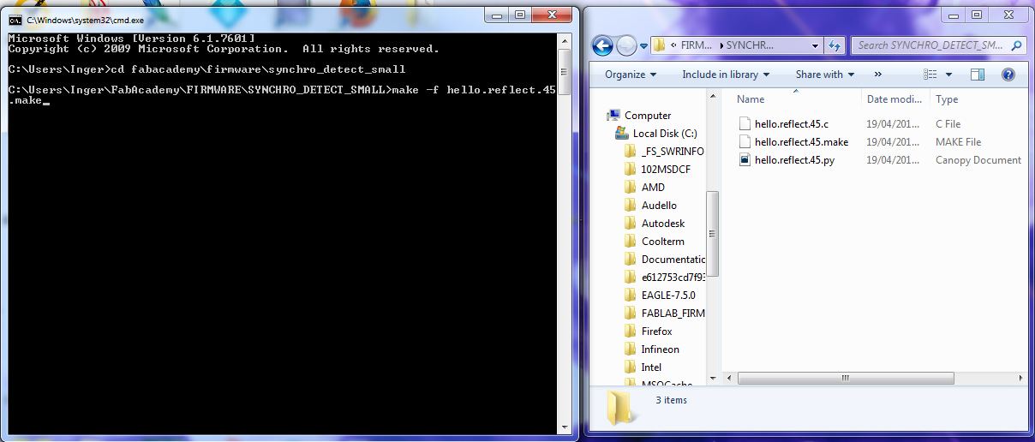Screen dimensions: 1035x442
Task: Click the hello.reflect.45.c file icon
Action: click(x=745, y=124)
